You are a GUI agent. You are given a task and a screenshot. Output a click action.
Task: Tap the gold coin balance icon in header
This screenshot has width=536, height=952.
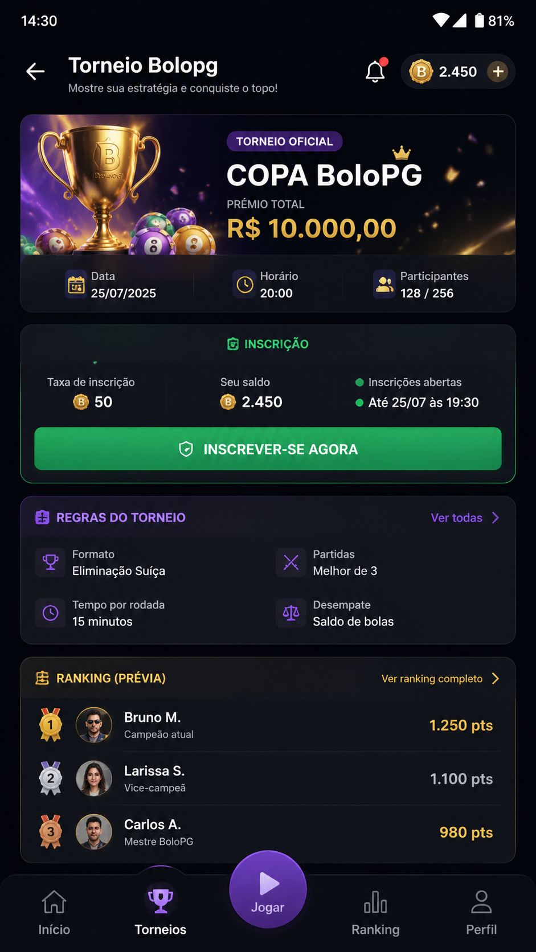pyautogui.click(x=421, y=72)
